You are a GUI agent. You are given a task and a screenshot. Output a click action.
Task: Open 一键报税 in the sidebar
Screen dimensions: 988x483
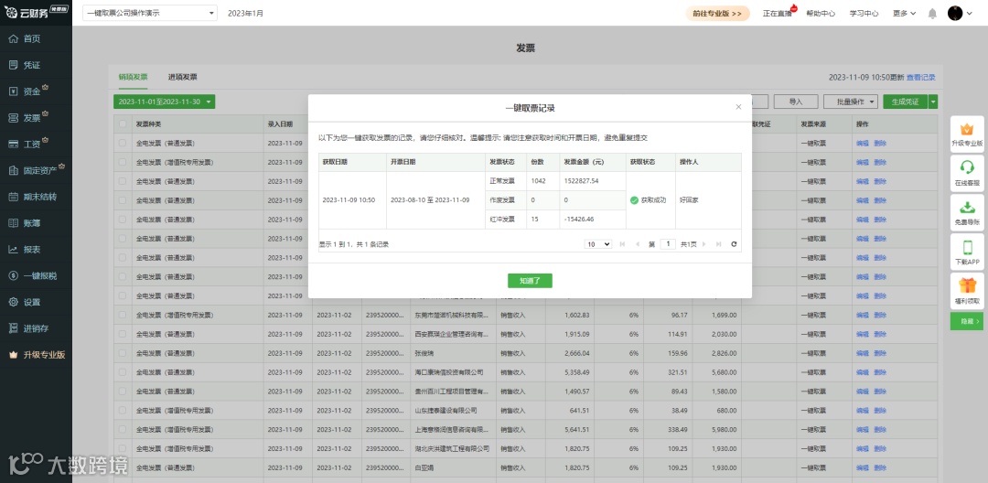(x=39, y=276)
